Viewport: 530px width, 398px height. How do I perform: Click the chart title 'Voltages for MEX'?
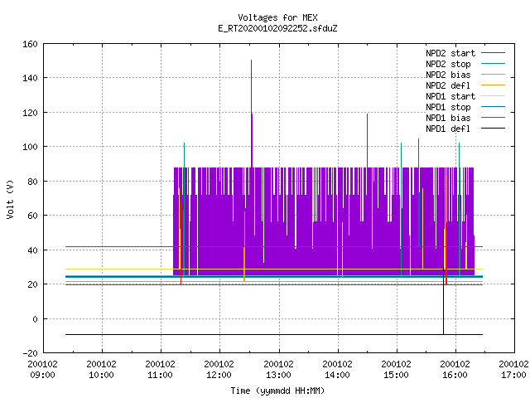277,17
